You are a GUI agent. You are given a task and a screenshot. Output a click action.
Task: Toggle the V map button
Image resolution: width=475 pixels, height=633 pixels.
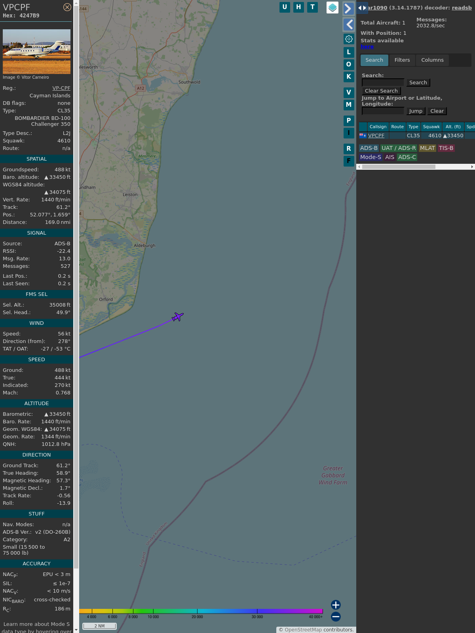click(349, 93)
